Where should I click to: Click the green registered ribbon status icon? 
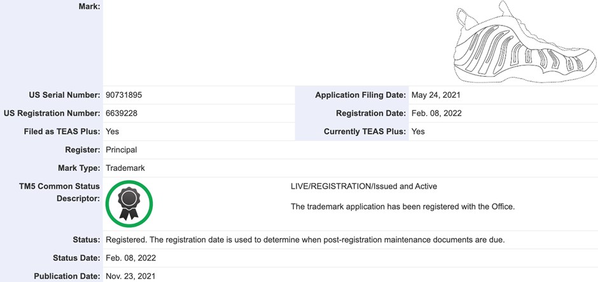[129, 204]
